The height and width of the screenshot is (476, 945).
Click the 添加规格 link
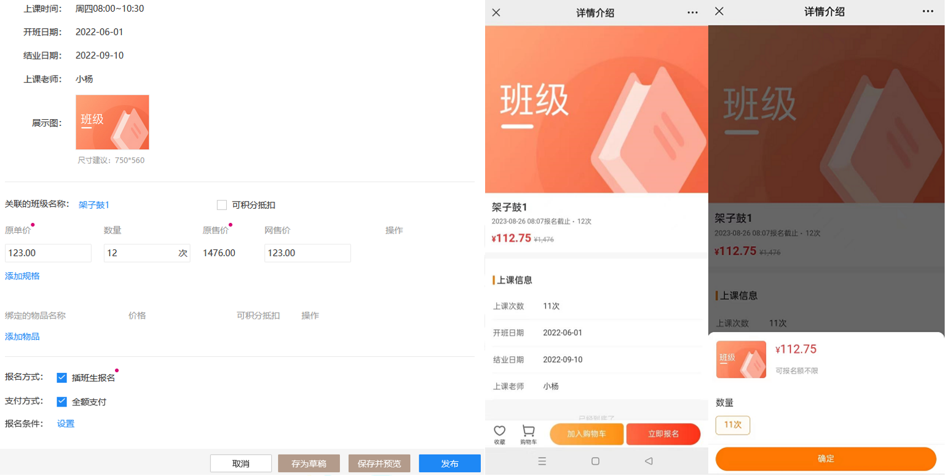point(22,276)
